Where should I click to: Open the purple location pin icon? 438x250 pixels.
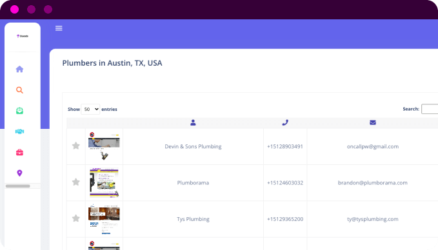click(x=19, y=173)
